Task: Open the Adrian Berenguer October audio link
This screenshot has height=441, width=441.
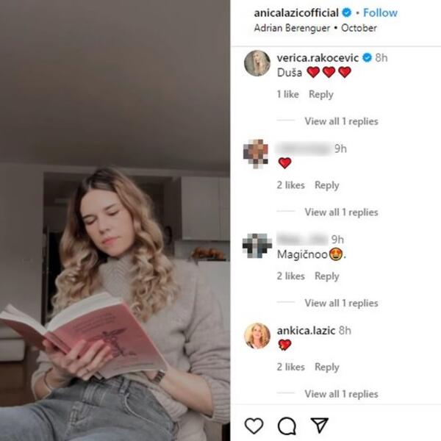Action: [315, 28]
